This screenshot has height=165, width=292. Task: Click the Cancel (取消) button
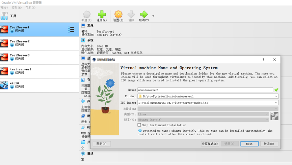pos(269,144)
